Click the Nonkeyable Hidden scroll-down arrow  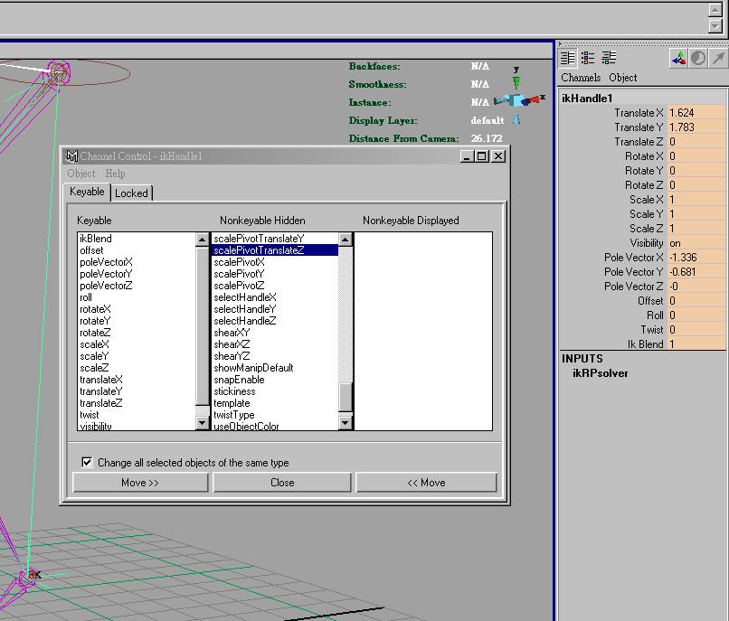[x=345, y=423]
